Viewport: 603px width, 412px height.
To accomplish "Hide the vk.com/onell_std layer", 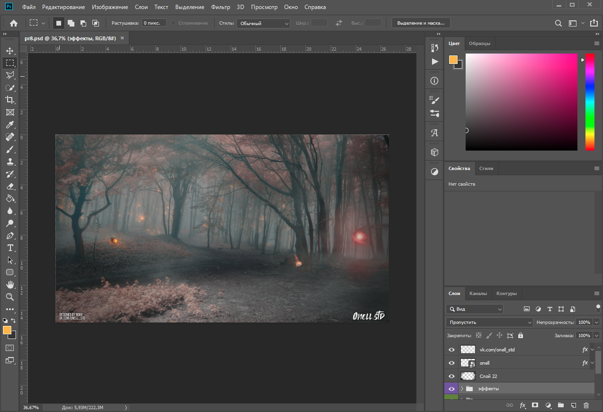I will click(451, 349).
